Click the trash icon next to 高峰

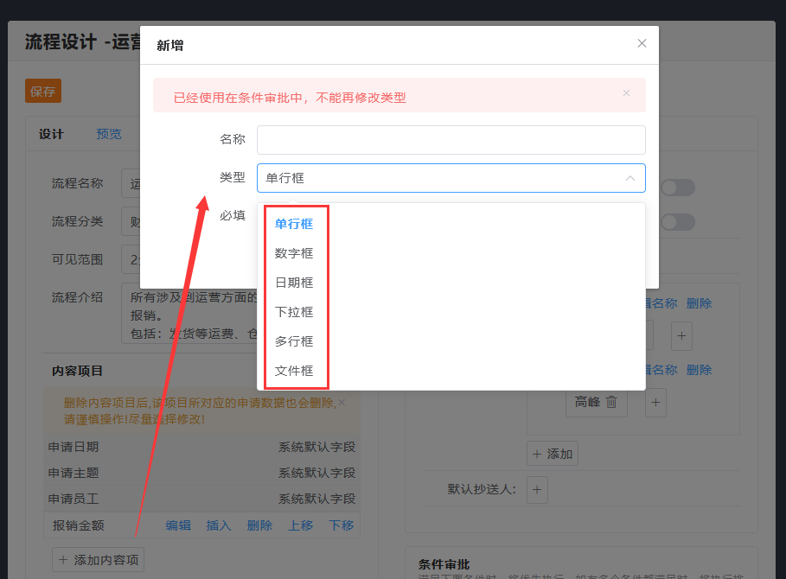(611, 402)
